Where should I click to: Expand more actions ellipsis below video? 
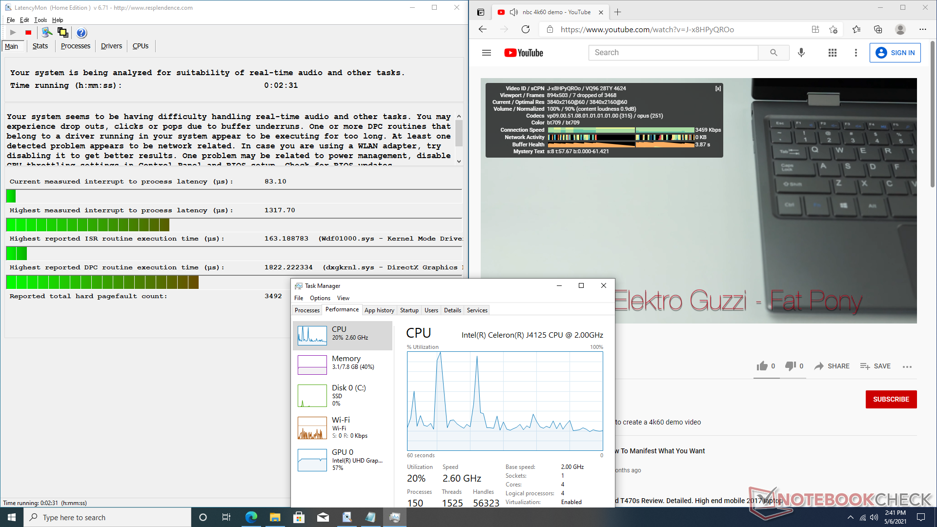pos(907,366)
